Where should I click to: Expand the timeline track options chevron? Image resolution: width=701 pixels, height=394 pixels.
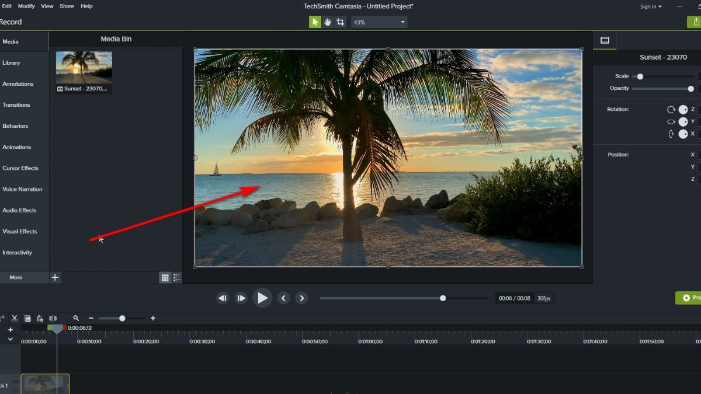click(x=10, y=339)
